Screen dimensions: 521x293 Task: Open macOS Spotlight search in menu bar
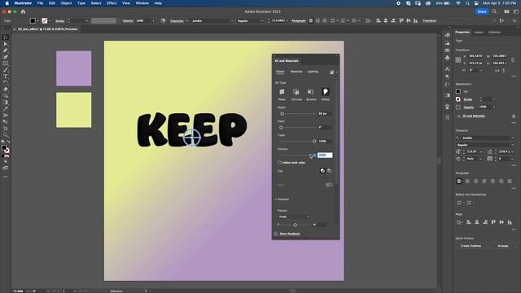(x=467, y=3)
